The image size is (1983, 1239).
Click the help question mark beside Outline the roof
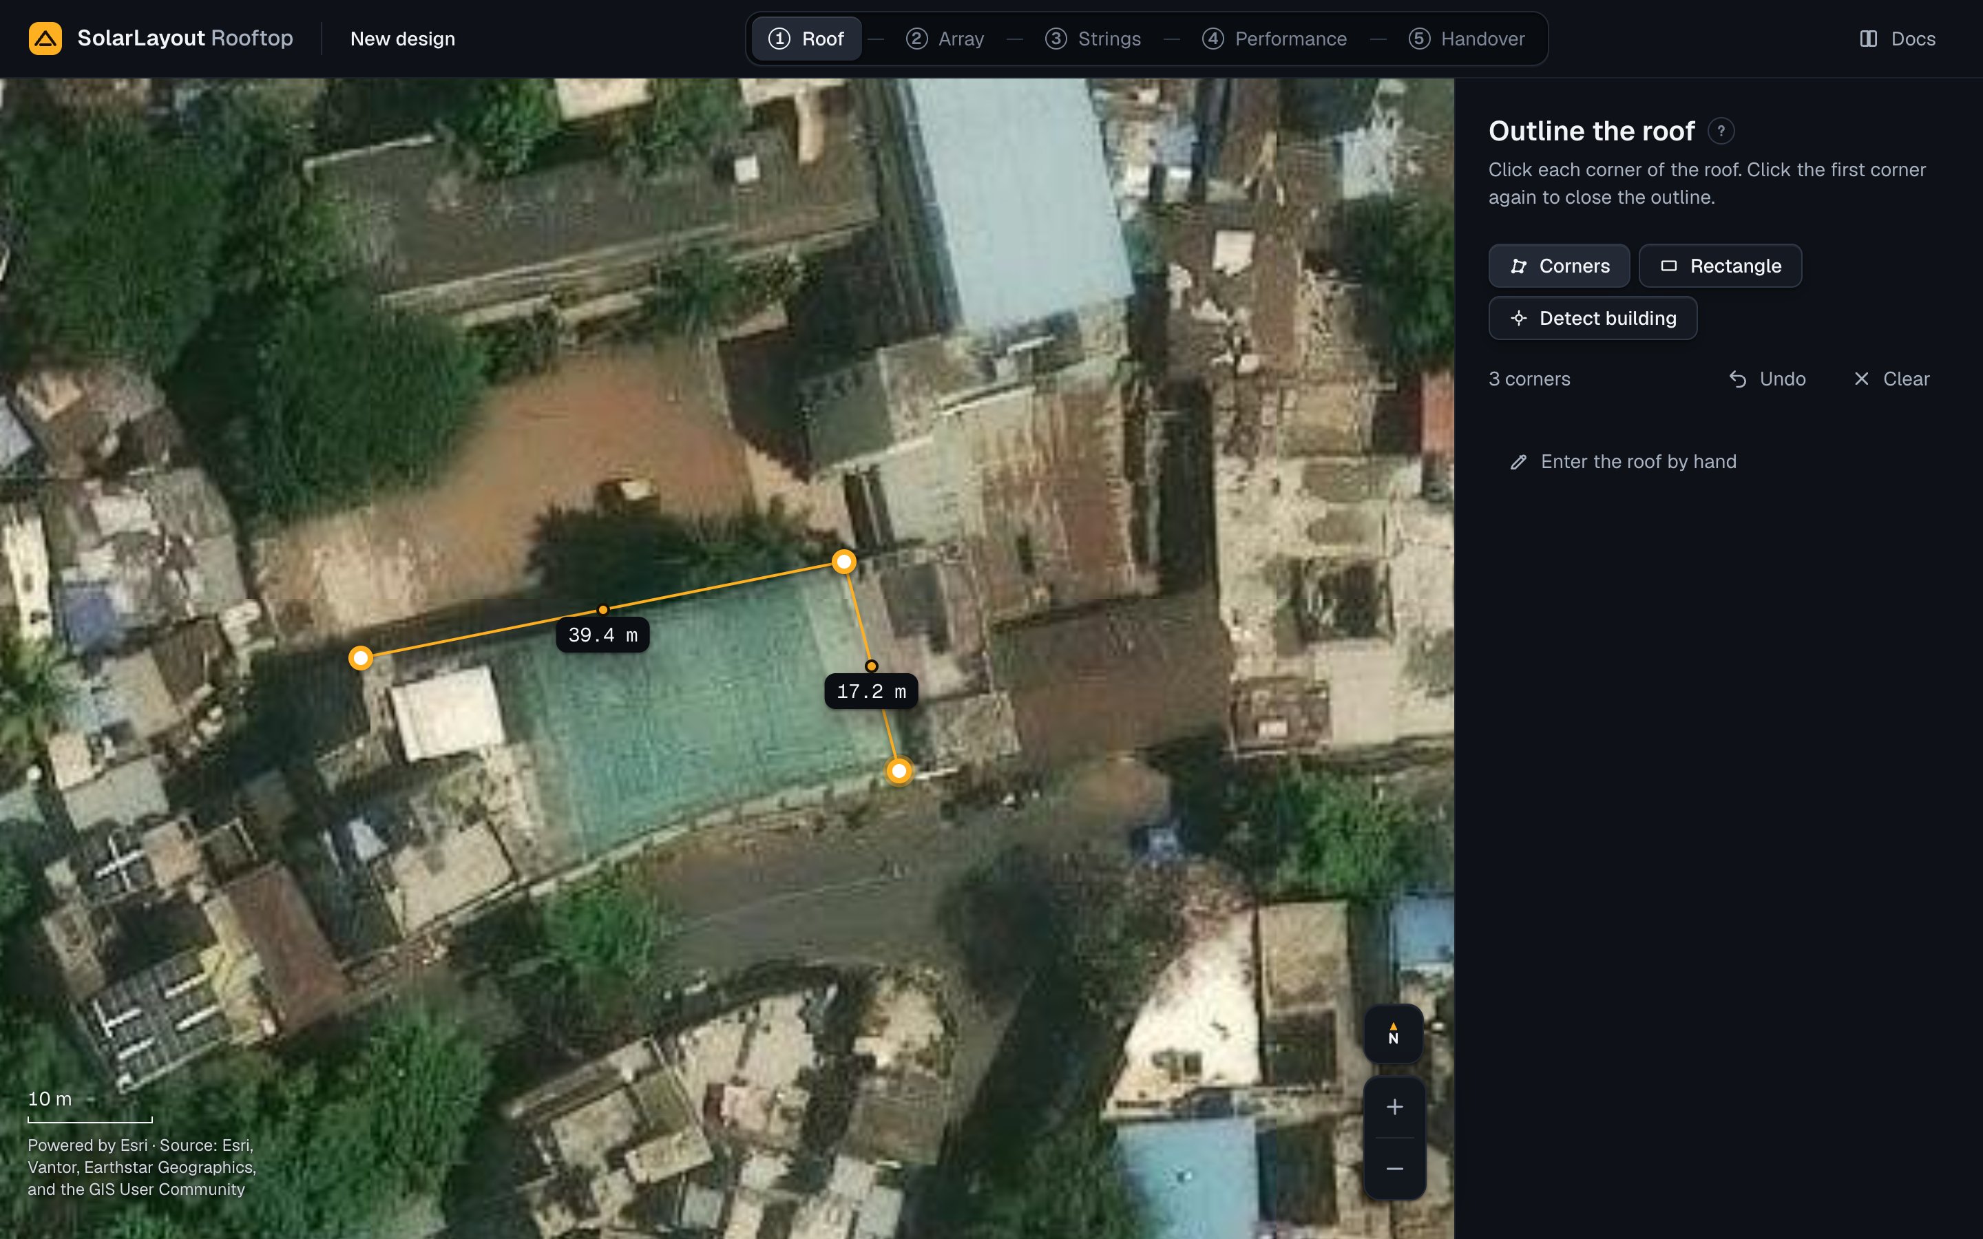(1721, 131)
